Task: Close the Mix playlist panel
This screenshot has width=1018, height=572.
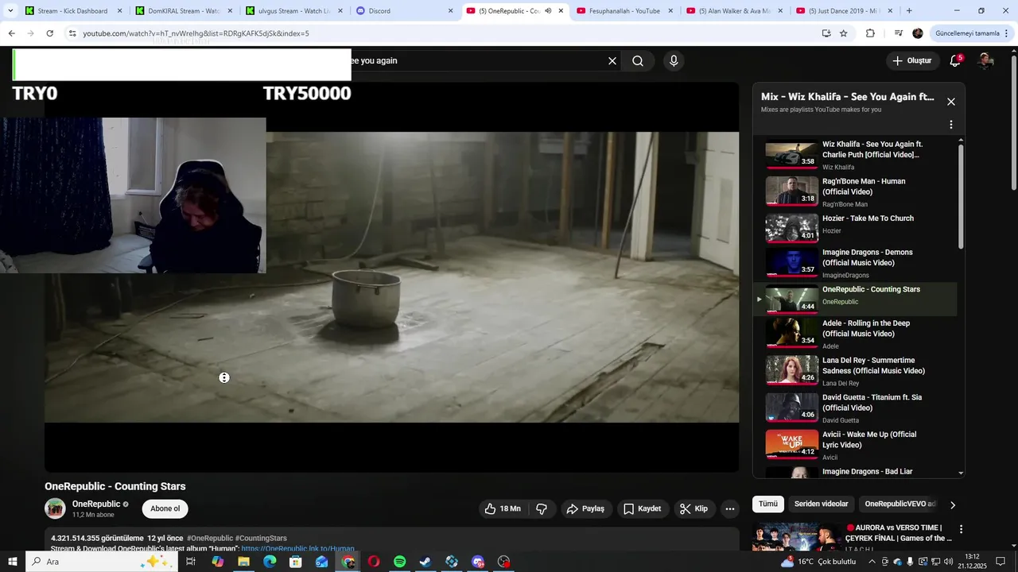Action: tap(950, 102)
